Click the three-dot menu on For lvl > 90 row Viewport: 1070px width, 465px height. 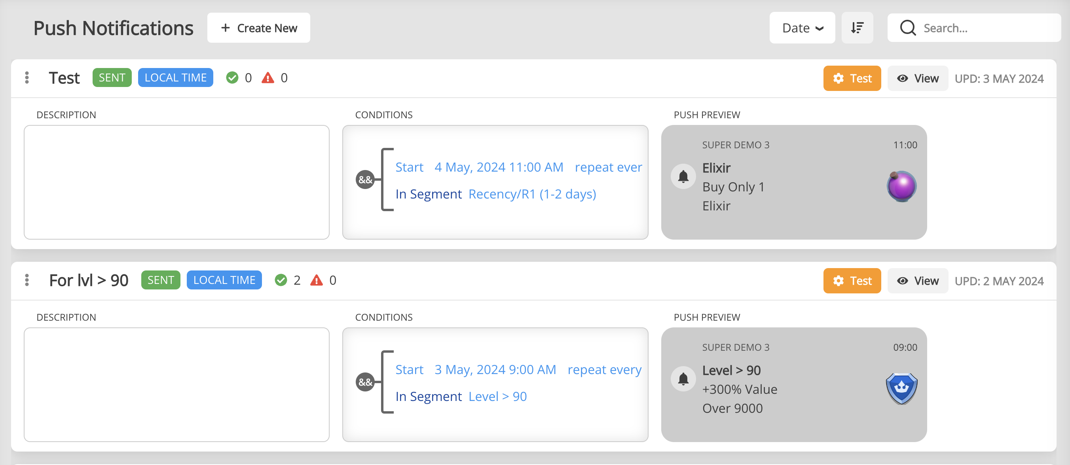[27, 280]
